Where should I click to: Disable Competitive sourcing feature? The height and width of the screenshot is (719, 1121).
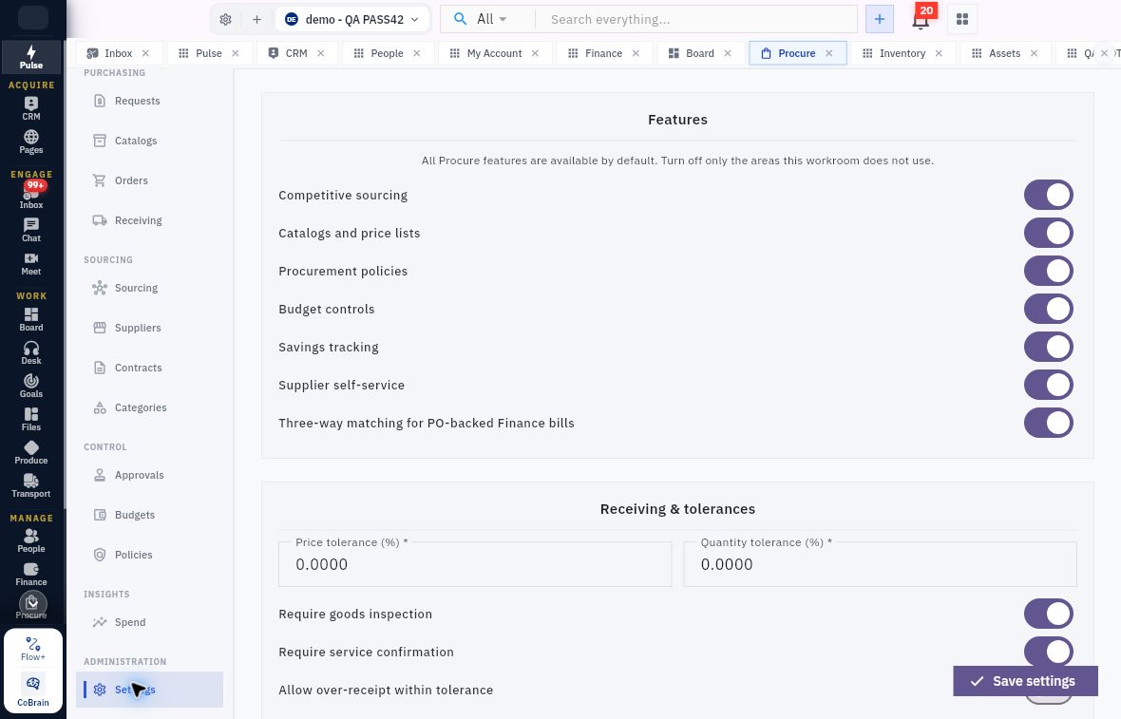tap(1048, 195)
